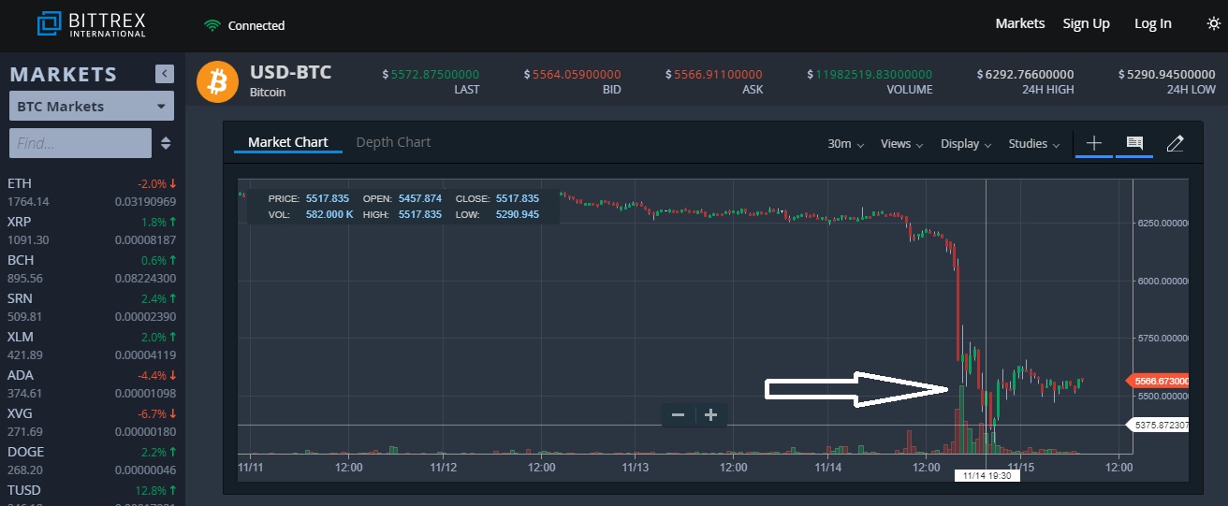Click the 24H HIGH value 6292.76600000
1228x506 pixels.
[x=1025, y=74]
